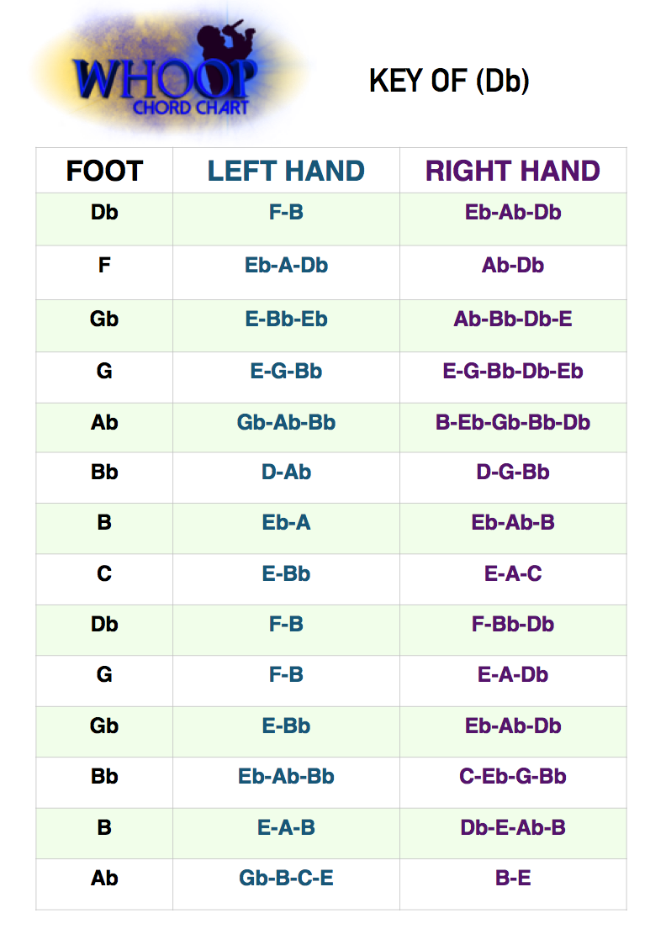The width and height of the screenshot is (666, 945).
Task: Click the Ab-Bb-Db-E right hand chord
Action: coord(513,319)
